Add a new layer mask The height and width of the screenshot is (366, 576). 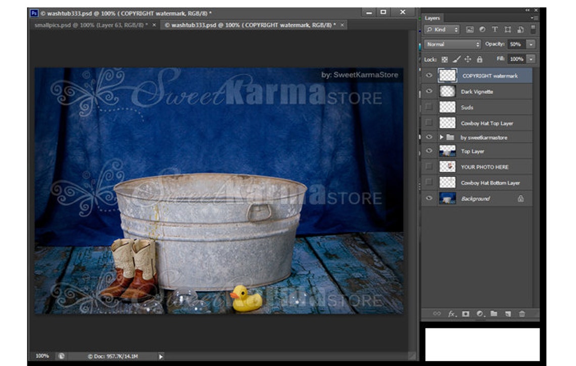click(x=465, y=312)
